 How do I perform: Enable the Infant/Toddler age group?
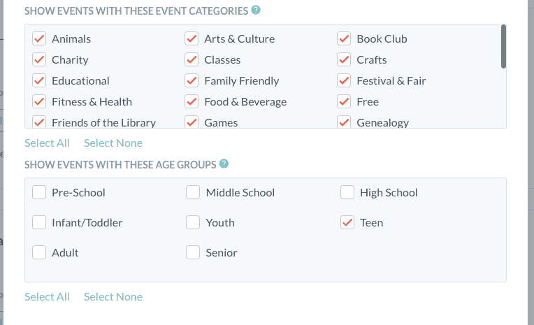40,223
